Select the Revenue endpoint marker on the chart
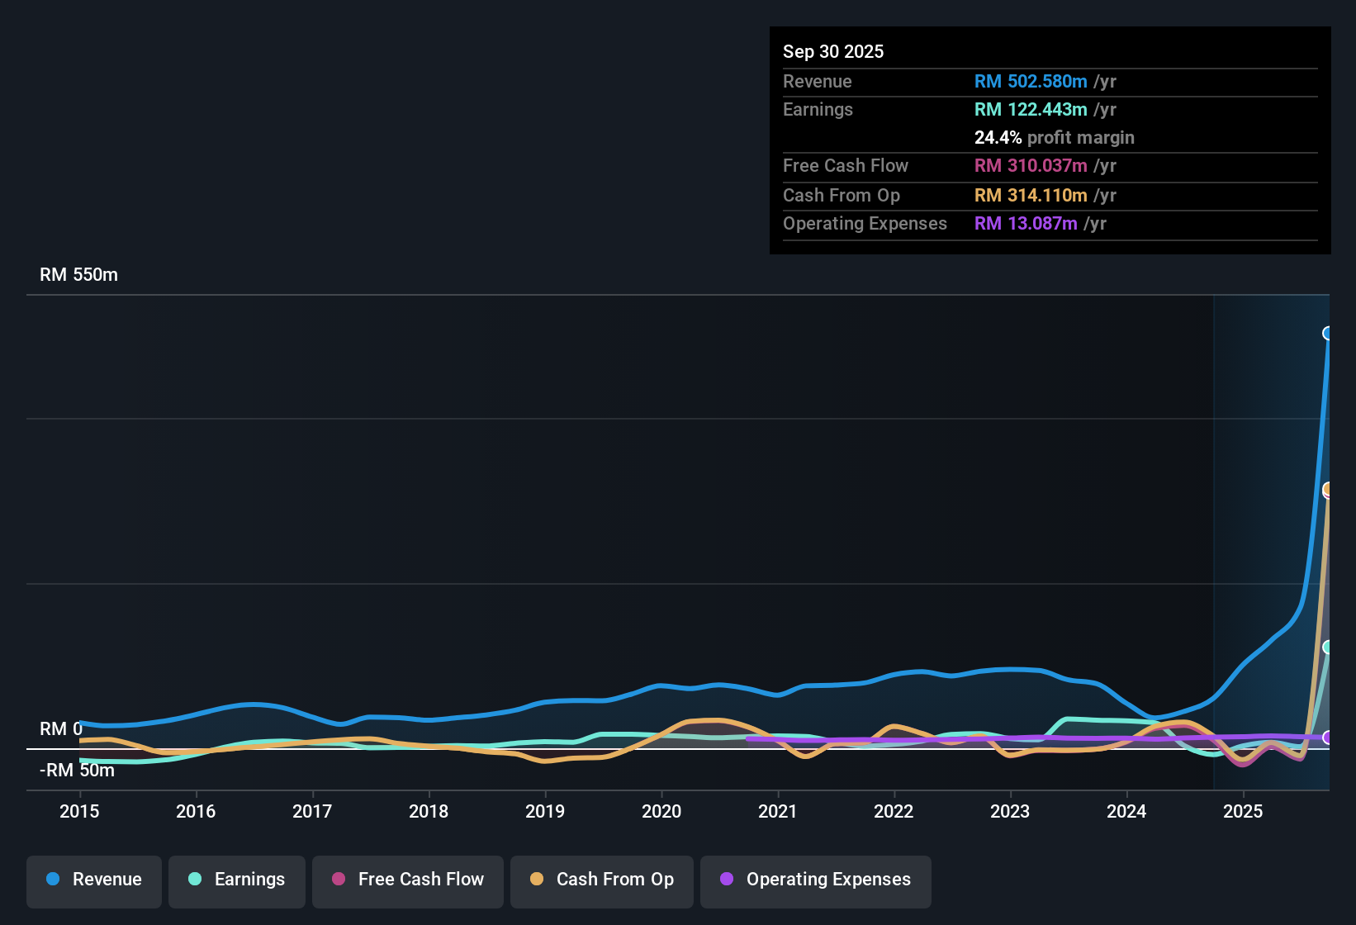This screenshot has height=925, width=1356. point(1329,332)
